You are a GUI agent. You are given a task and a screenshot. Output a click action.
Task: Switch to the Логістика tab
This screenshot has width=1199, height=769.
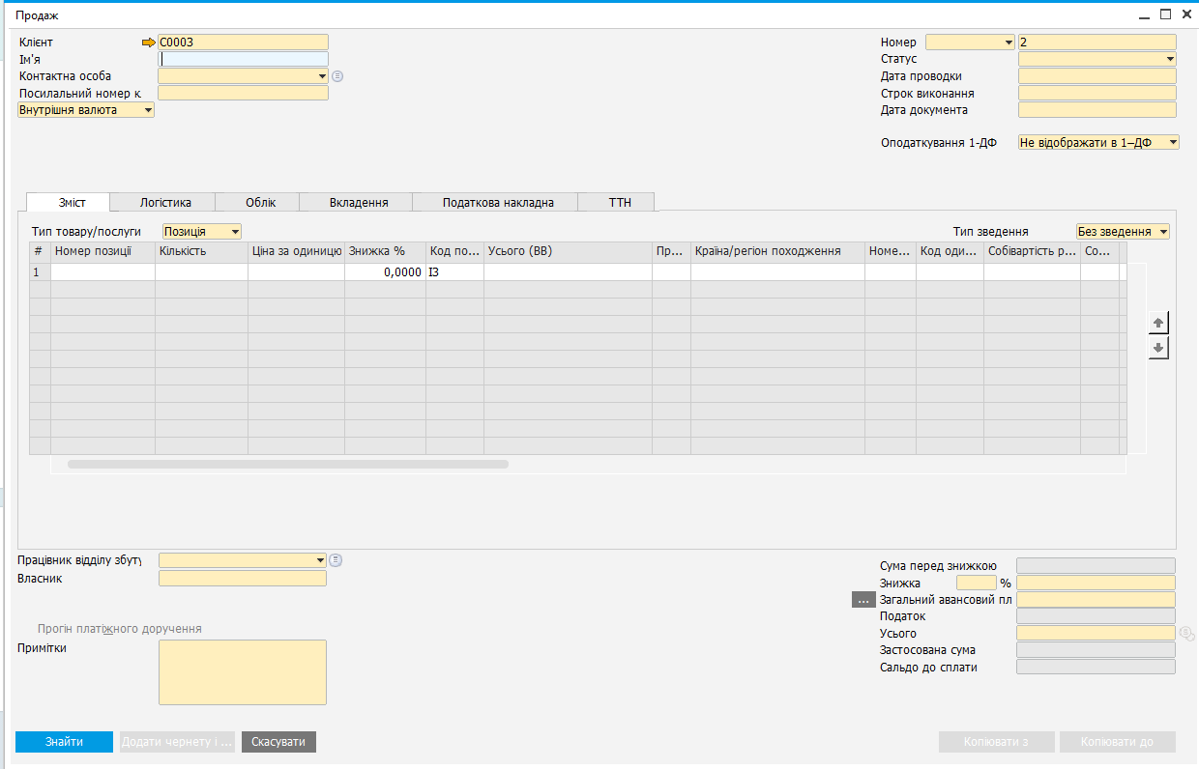[164, 203]
